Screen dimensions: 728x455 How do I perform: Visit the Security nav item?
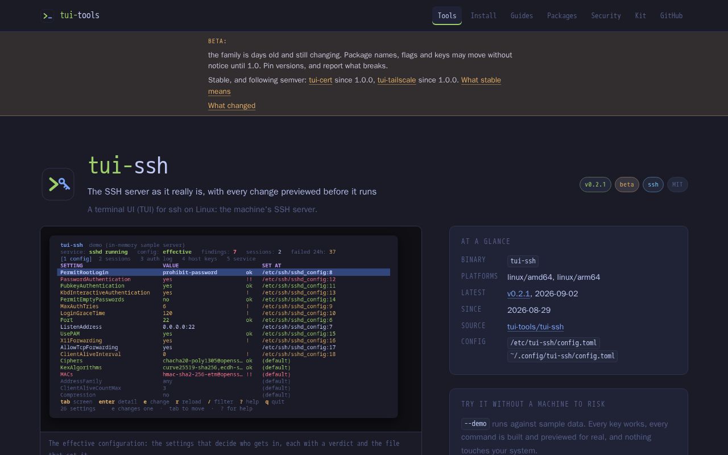click(x=606, y=15)
